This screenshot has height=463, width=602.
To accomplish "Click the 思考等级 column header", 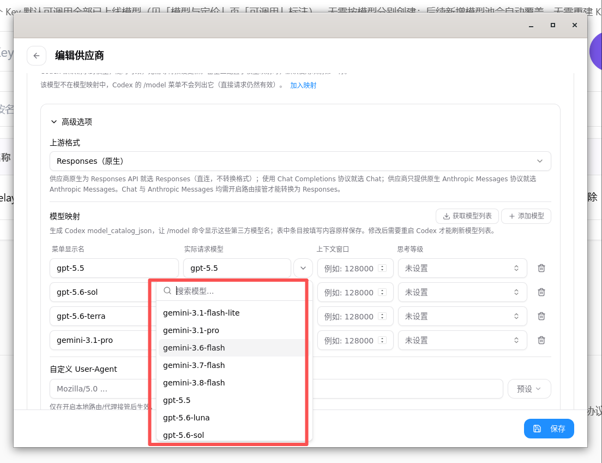I will (x=410, y=249).
